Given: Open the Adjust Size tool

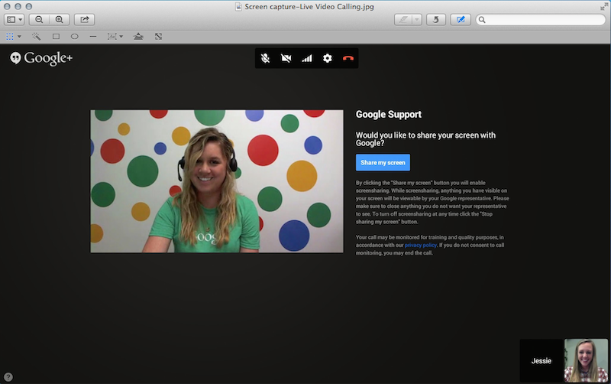Looking at the screenshot, I should pos(158,36).
